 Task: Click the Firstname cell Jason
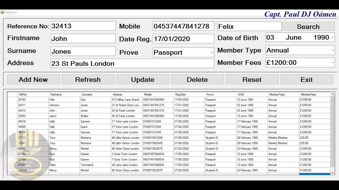64,116
